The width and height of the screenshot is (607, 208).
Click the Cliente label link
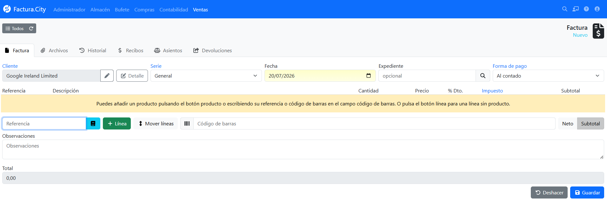pyautogui.click(x=10, y=66)
